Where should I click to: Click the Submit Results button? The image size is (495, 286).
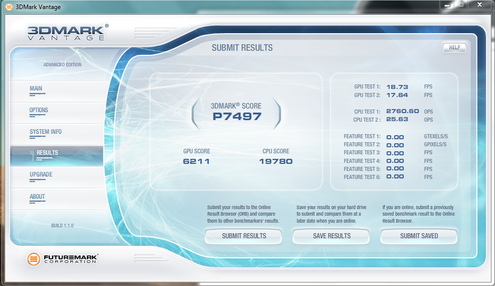pos(243,236)
